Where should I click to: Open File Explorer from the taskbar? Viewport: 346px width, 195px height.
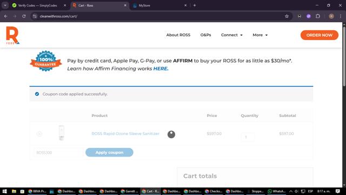coord(14,191)
